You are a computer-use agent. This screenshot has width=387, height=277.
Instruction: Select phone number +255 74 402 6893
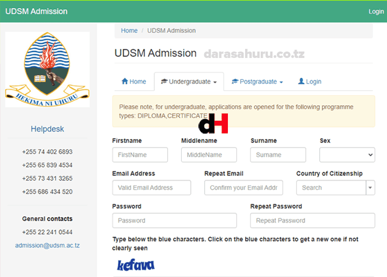47,152
